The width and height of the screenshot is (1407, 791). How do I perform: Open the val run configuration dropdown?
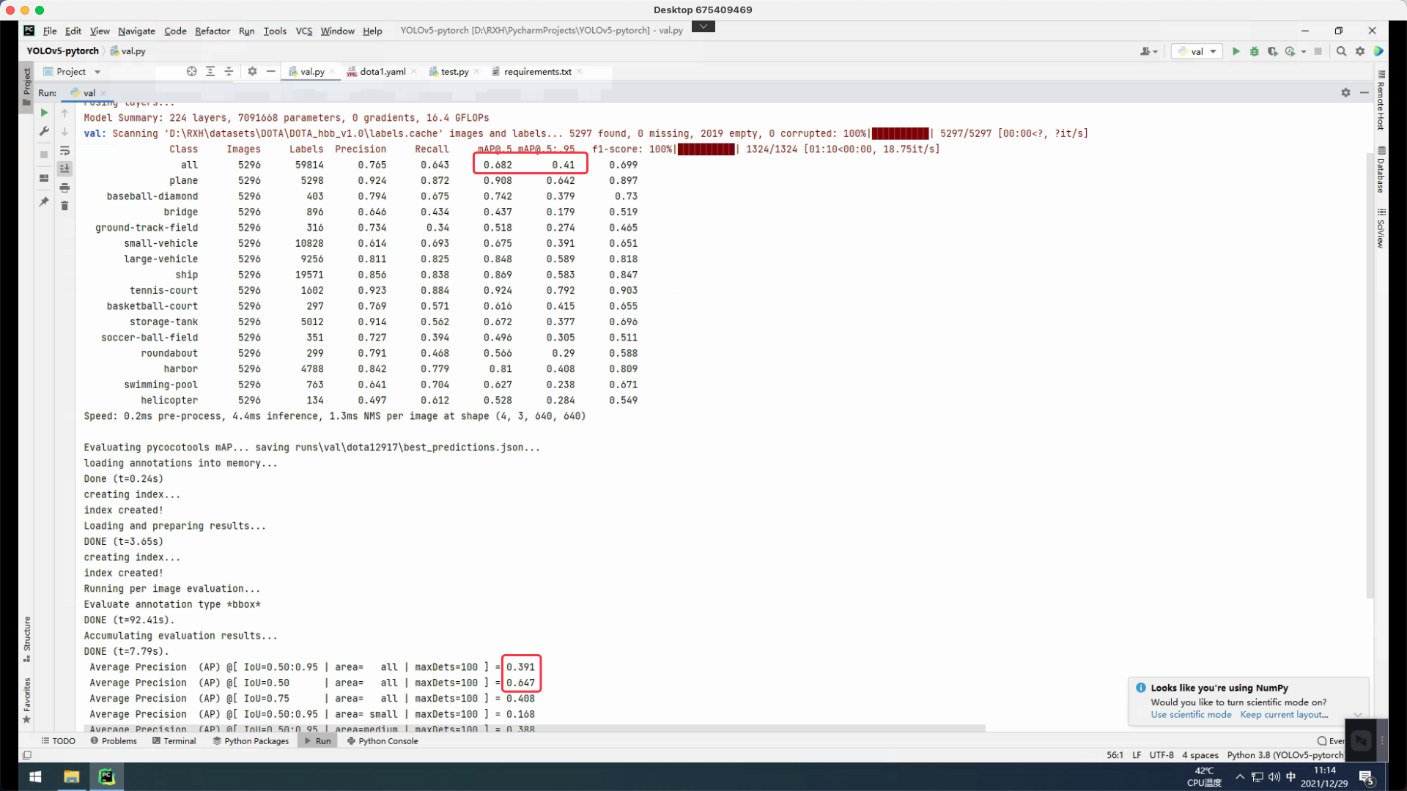[1213, 51]
